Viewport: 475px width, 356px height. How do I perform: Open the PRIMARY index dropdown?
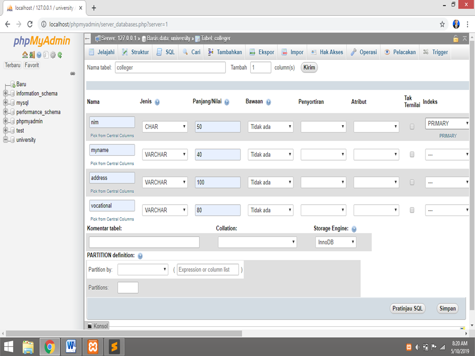pyautogui.click(x=447, y=123)
